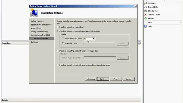Click Help action text

click(x=150, y=26)
